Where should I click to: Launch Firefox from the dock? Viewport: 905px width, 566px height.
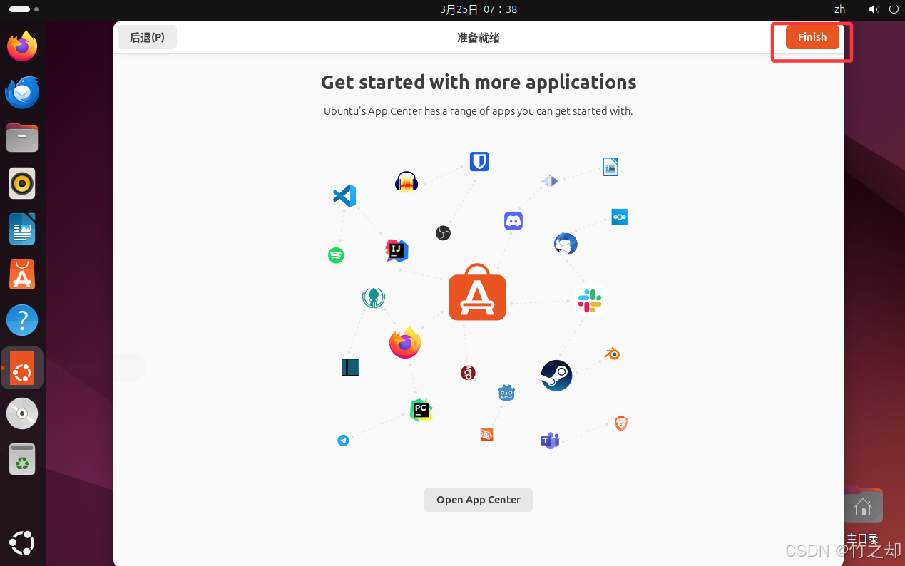tap(22, 46)
